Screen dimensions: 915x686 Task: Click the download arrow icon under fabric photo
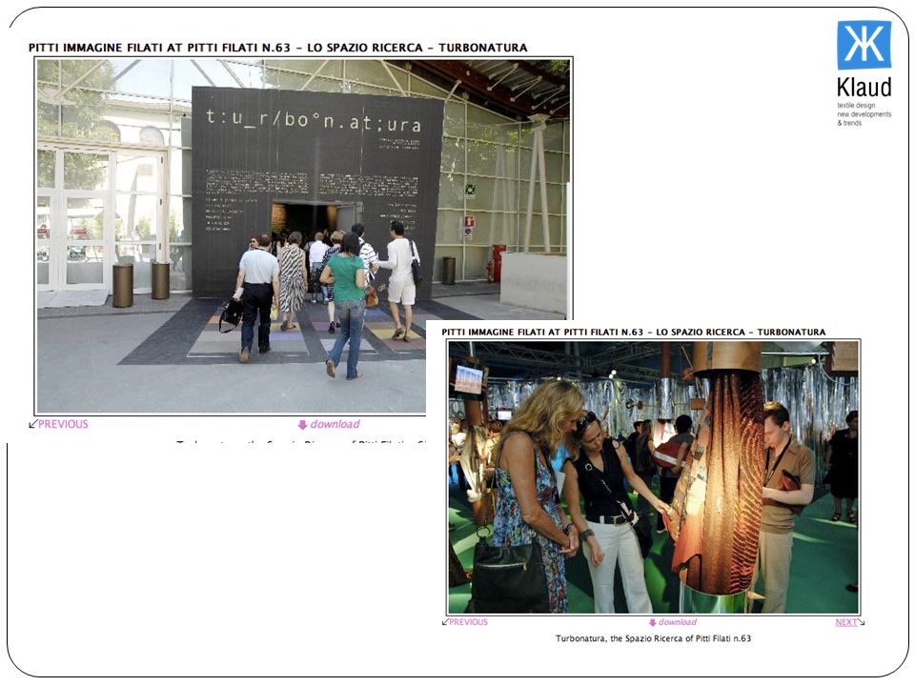[652, 622]
